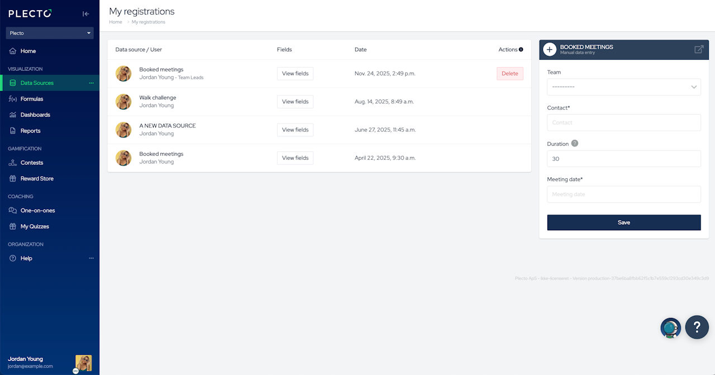This screenshot has height=375, width=715.
Task: Click the Home breadcrumb link
Action: pyautogui.click(x=116, y=22)
